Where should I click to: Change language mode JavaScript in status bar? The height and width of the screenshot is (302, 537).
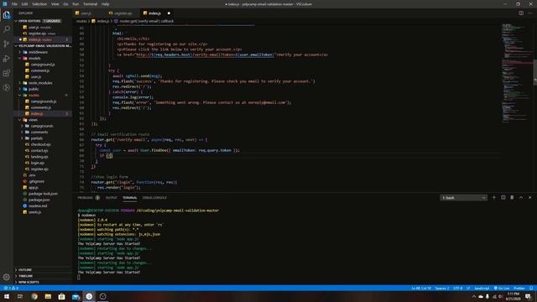(x=482, y=289)
